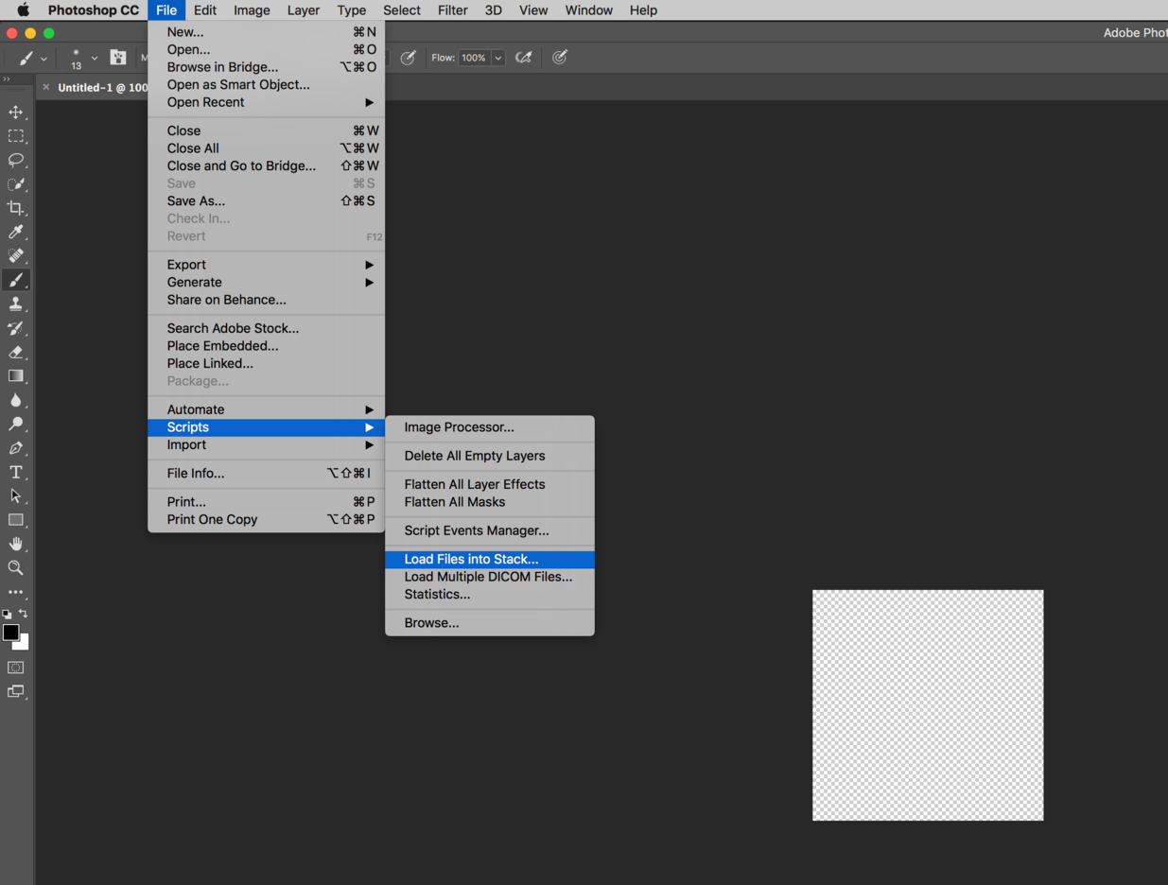Choose Load Files into Stack
This screenshot has height=885, width=1168.
point(490,559)
